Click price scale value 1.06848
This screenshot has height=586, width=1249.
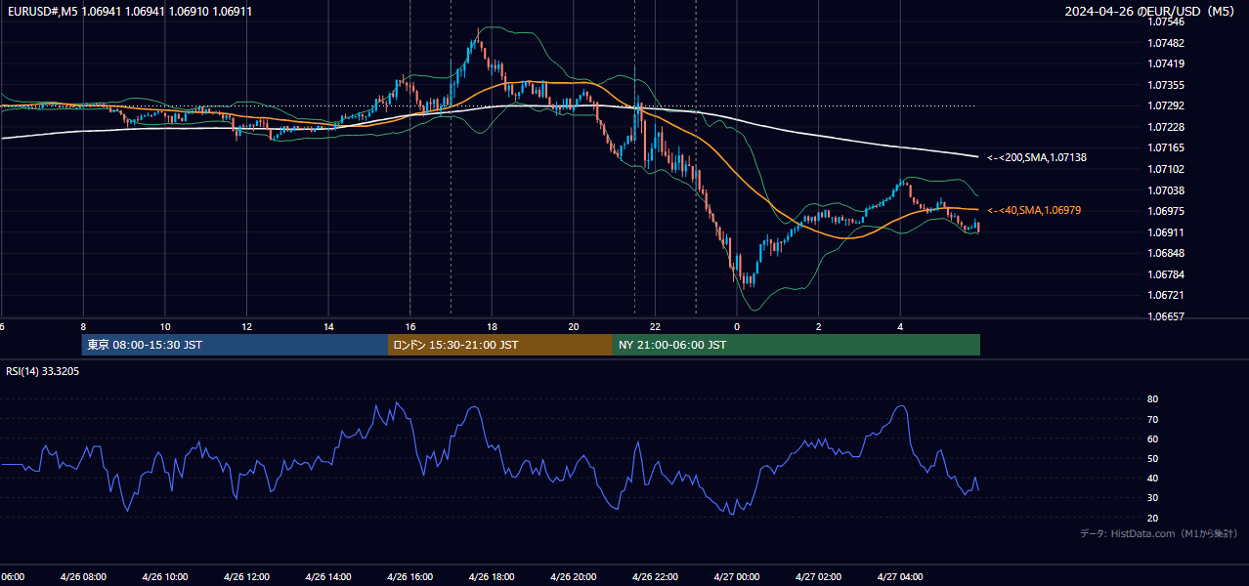click(x=1165, y=253)
